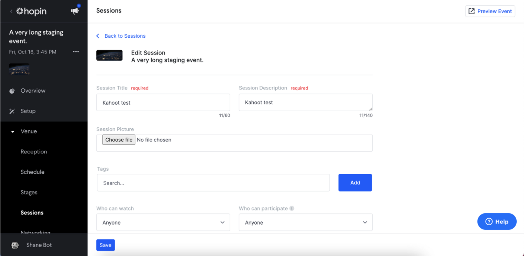Image resolution: width=524 pixels, height=256 pixels.
Task: Open the Reception menu item
Action: click(34, 152)
